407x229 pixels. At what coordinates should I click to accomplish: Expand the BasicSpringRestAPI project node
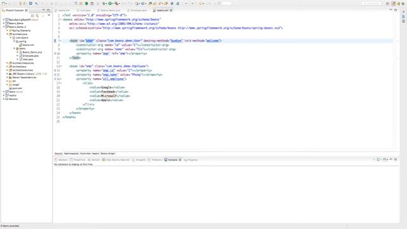4,20
